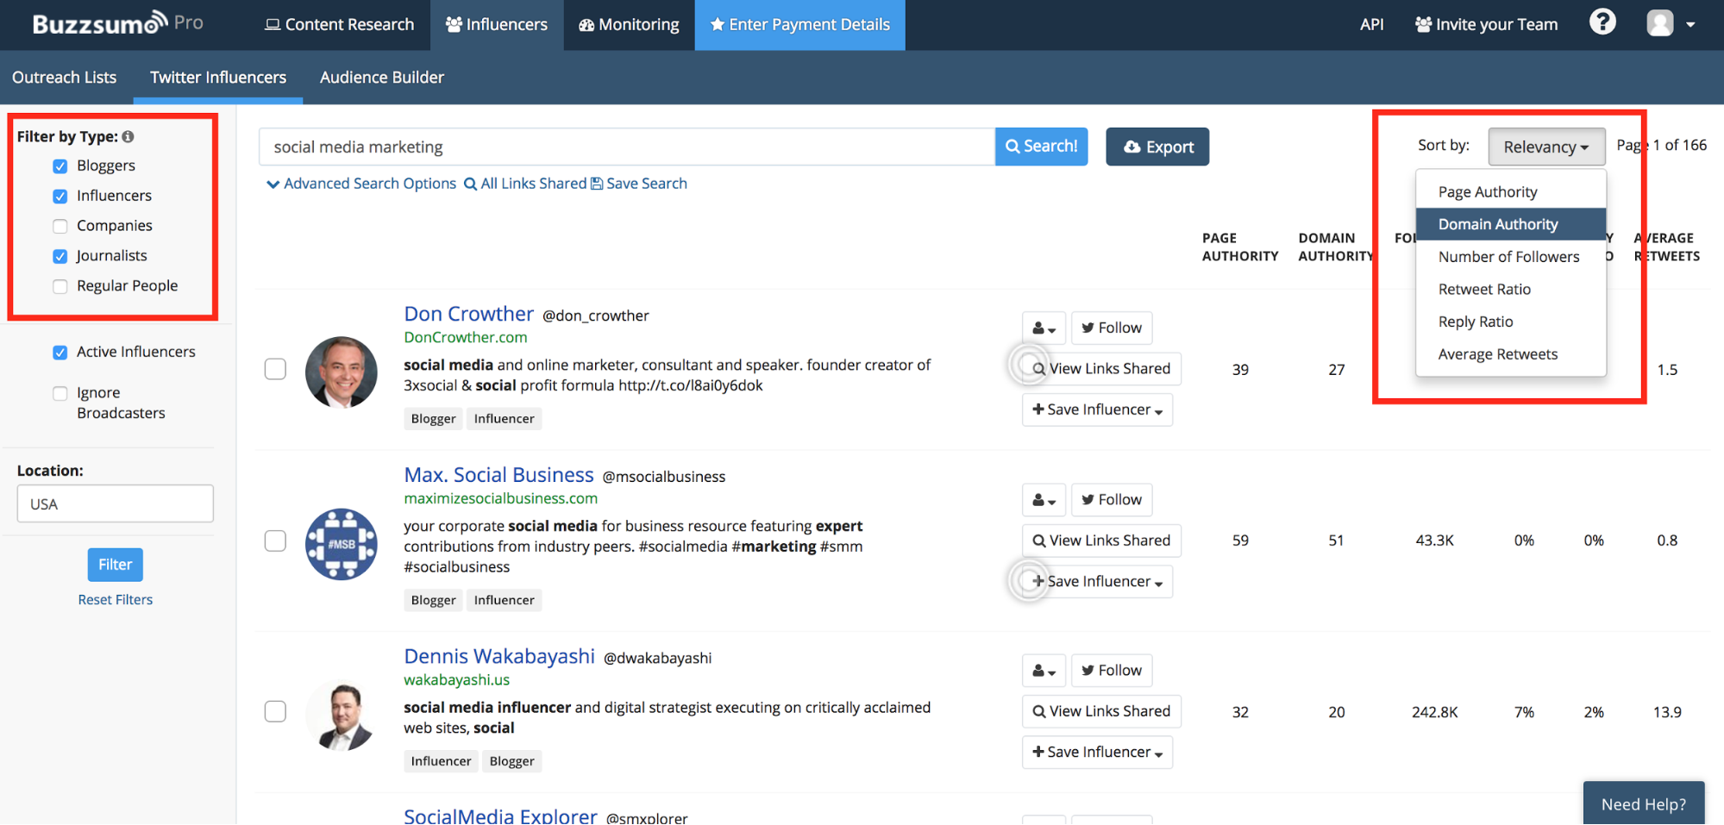Select the Don Crowther row checkbox
Viewport: 1724px width, 825px height.
[x=275, y=369]
